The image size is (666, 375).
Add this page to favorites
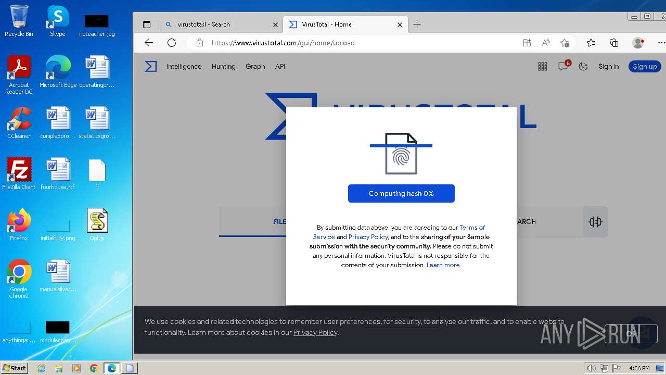coord(565,43)
